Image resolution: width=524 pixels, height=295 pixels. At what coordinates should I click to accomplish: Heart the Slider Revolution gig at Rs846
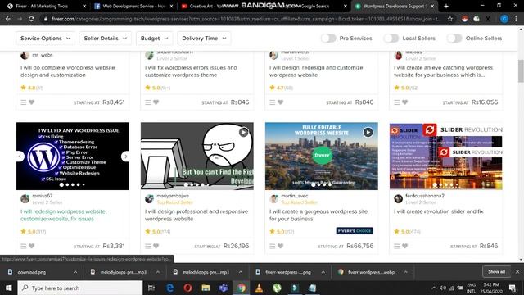point(404,246)
